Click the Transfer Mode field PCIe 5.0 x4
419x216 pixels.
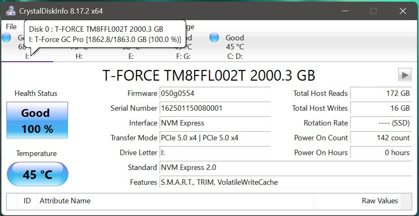point(215,138)
